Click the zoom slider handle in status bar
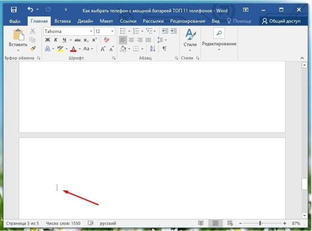The image size is (312, 231). pos(260,223)
